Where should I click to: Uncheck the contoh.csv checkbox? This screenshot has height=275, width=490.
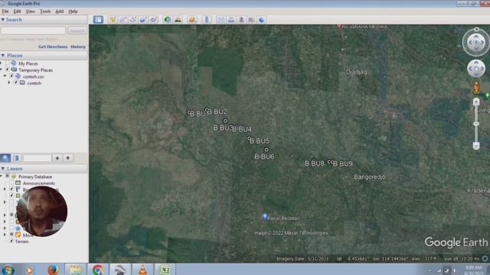11,76
